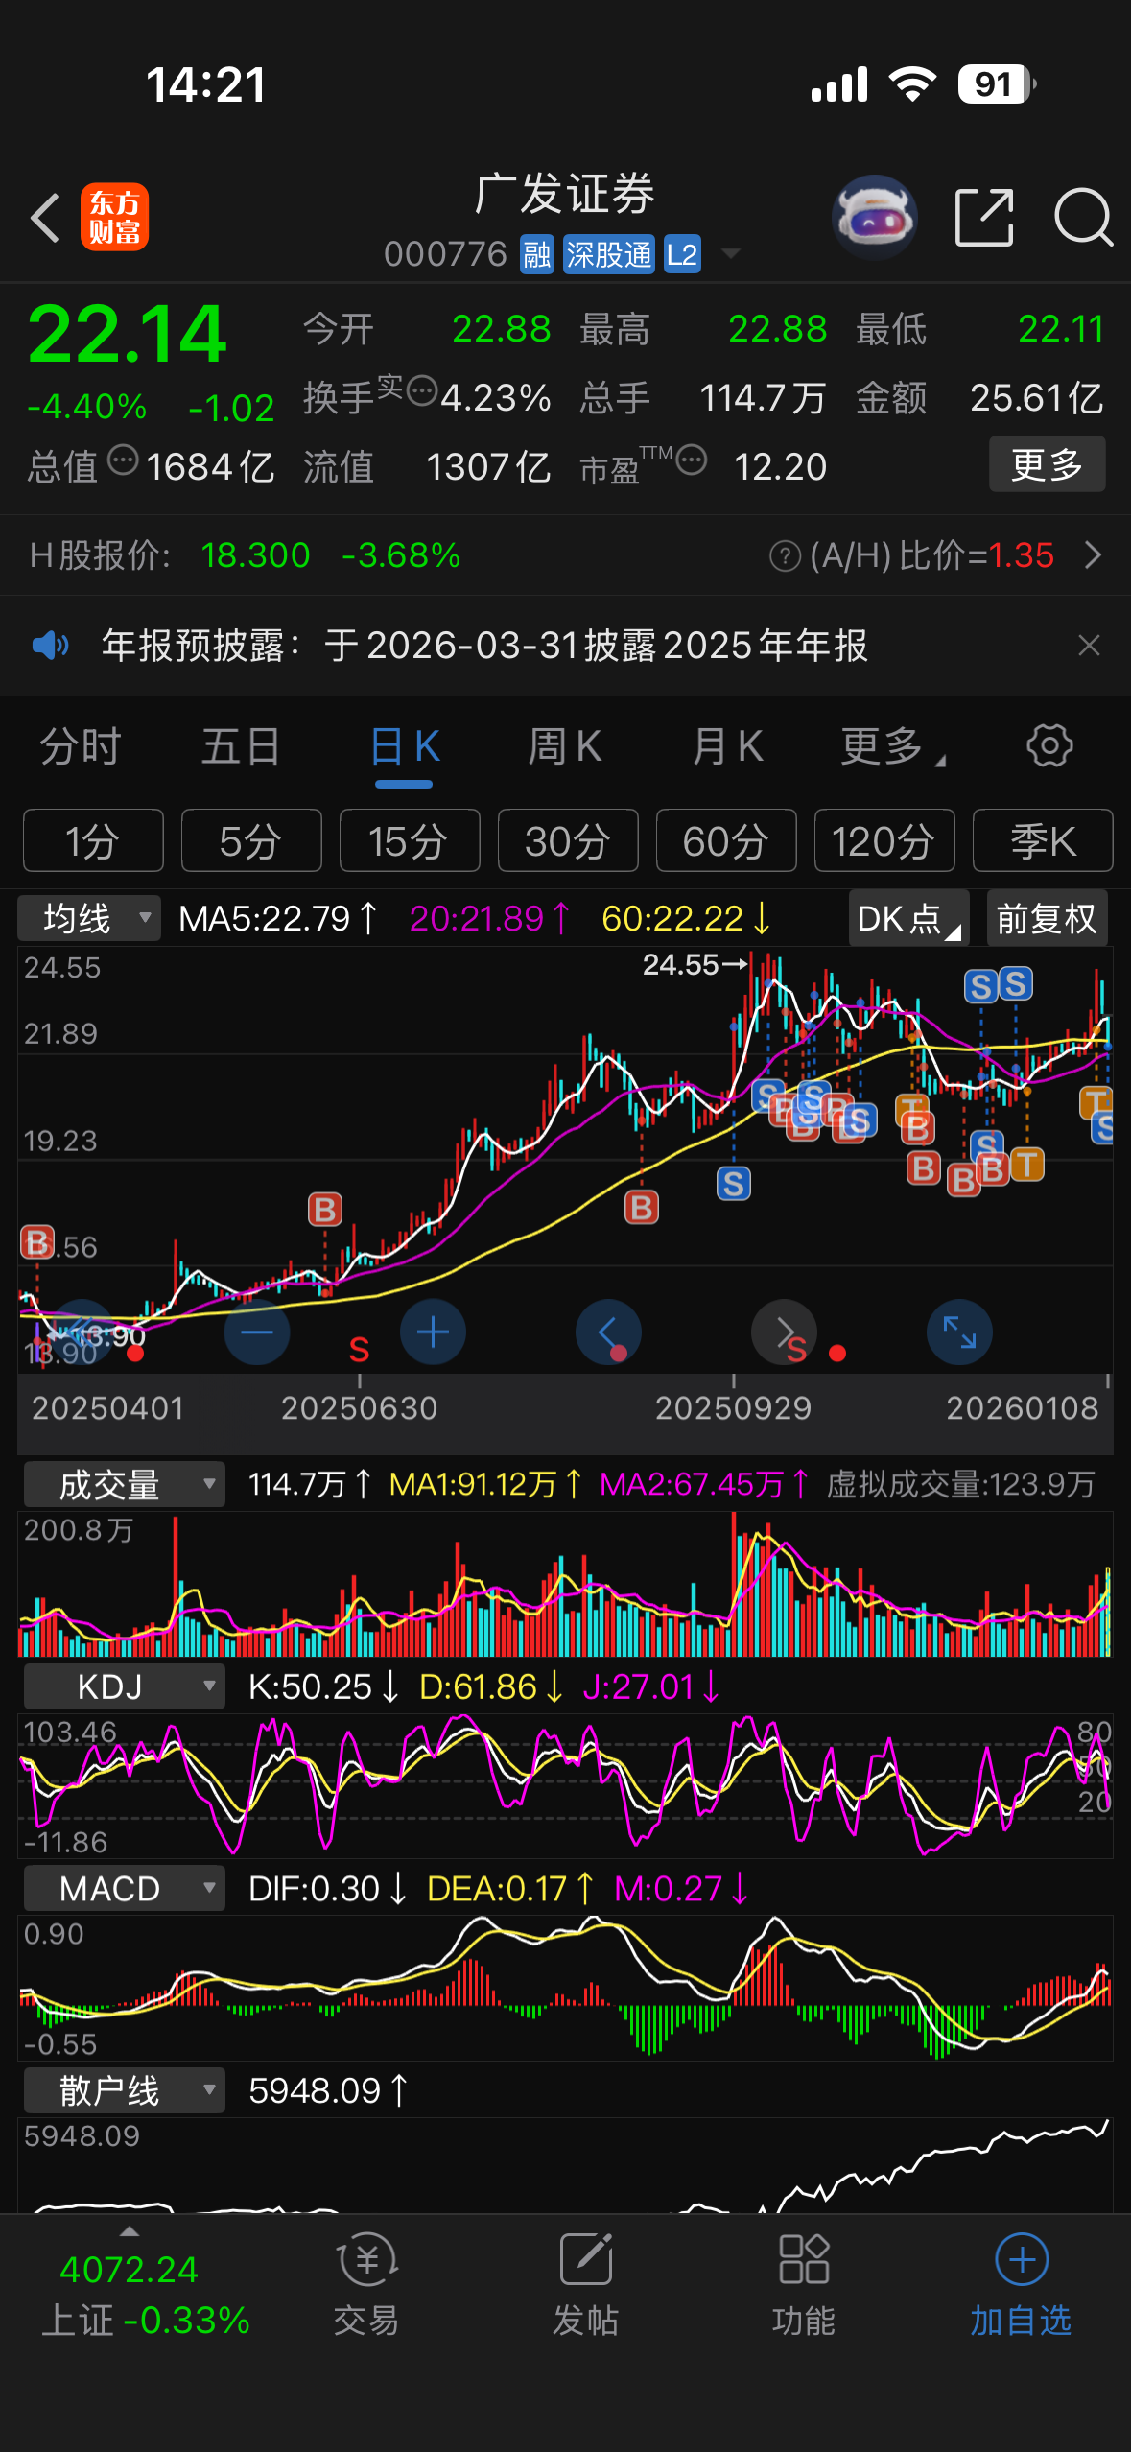Image resolution: width=1131 pixels, height=2452 pixels.
Task: Switch to 五日 chart tab
Action: coord(241,746)
